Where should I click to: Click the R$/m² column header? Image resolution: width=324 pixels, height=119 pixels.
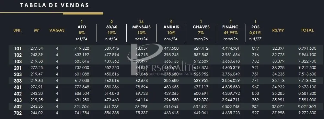click(x=278, y=30)
